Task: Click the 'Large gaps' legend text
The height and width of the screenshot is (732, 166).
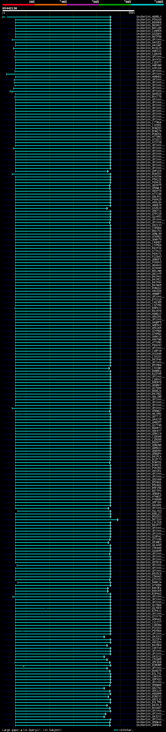Action: coord(11,730)
